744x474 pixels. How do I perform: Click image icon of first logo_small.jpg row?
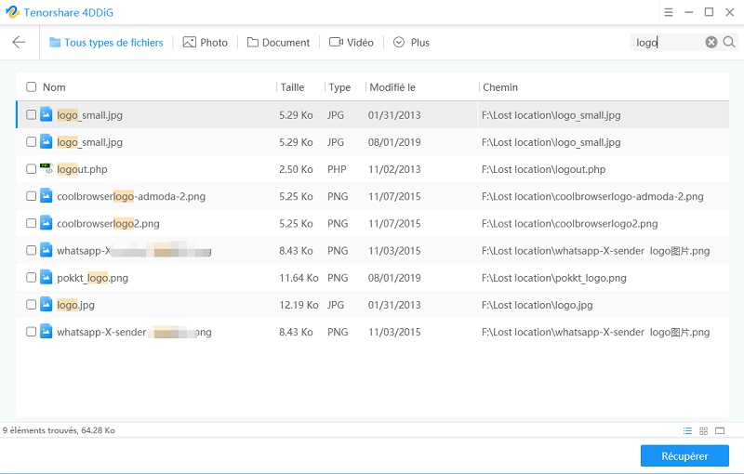tap(46, 114)
